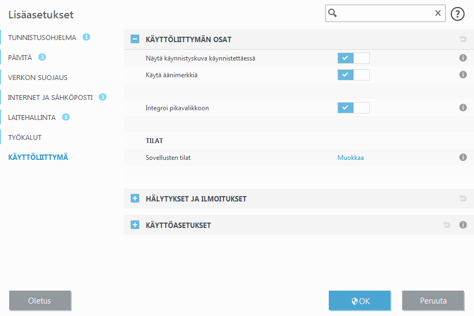Collapse the Käyttöliittymän osat section
This screenshot has width=474, height=316.
[134, 39]
